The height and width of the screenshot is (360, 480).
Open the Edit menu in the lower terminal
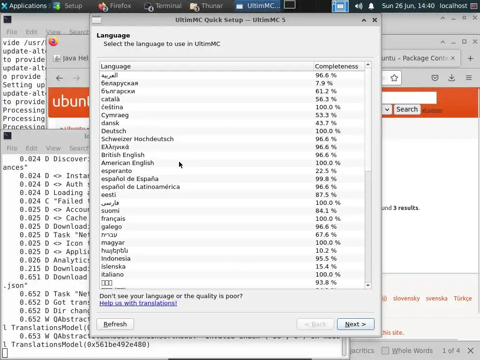(31, 148)
